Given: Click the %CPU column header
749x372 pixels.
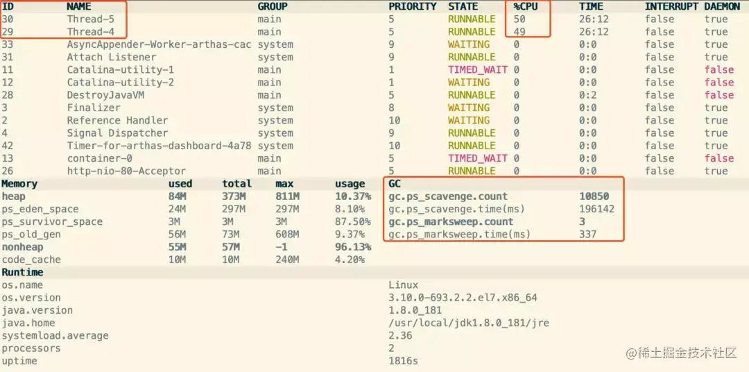Looking at the screenshot, I should [x=526, y=7].
